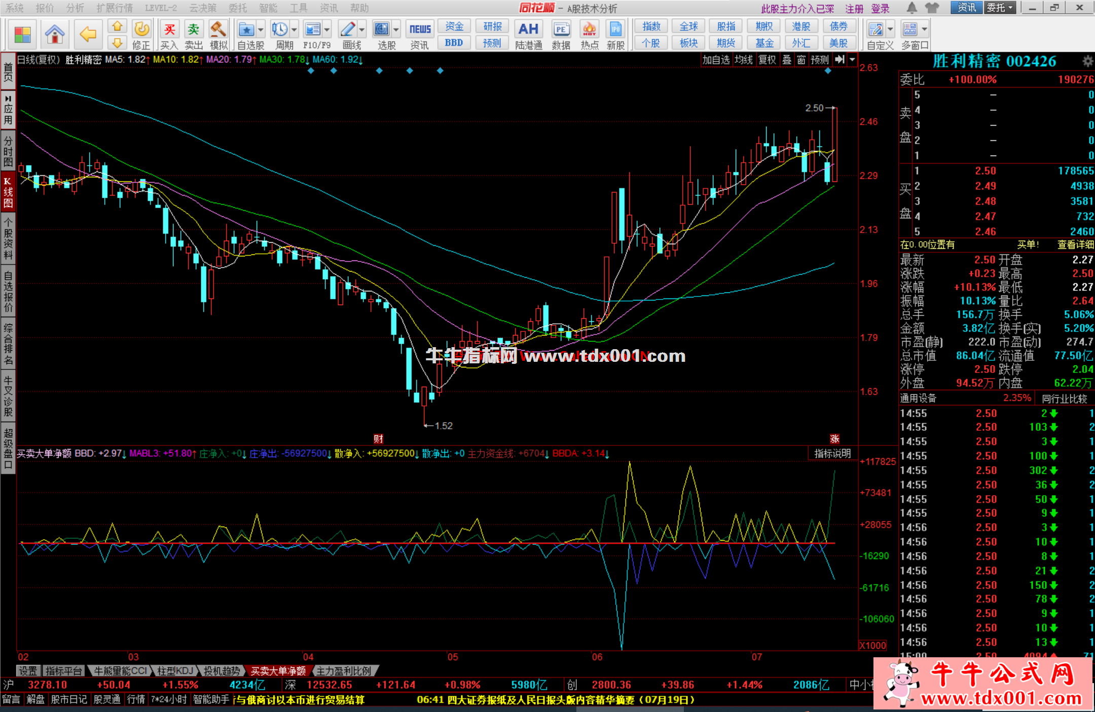
Task: Expand the 画线 drawing dropdown arrow
Action: coord(362,29)
